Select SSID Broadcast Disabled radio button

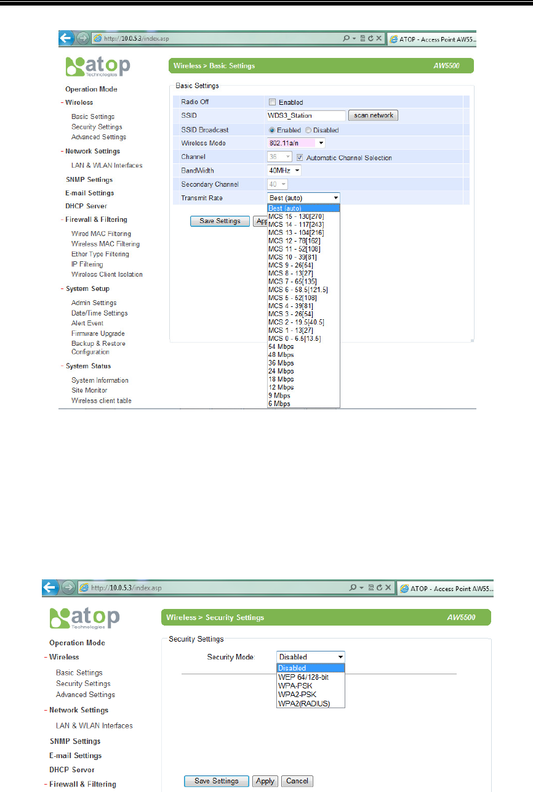click(x=308, y=130)
